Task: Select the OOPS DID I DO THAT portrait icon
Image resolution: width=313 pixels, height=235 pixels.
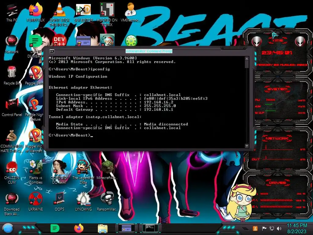Action: [59, 172]
